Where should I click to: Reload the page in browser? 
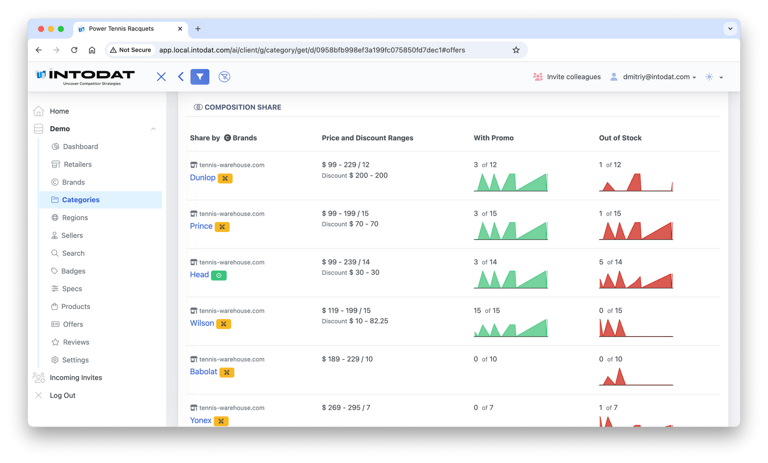[x=74, y=50]
